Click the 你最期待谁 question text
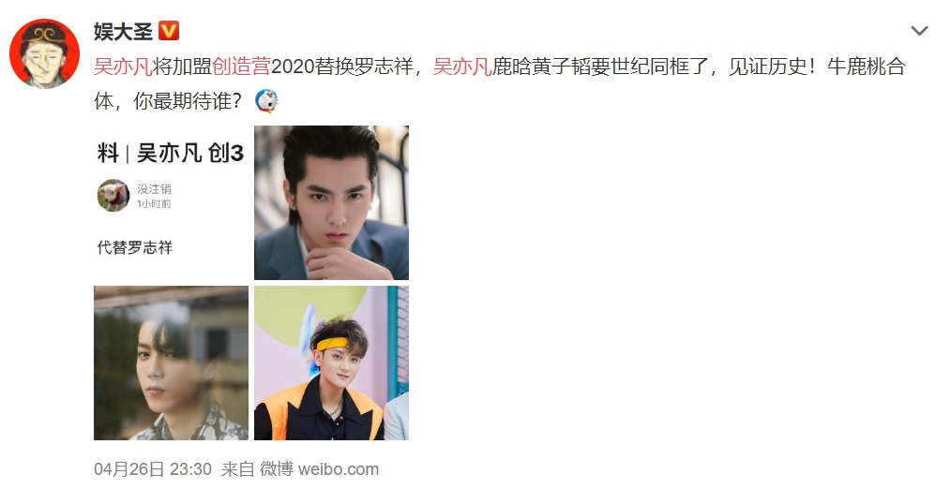The height and width of the screenshot is (489, 951). (x=182, y=100)
